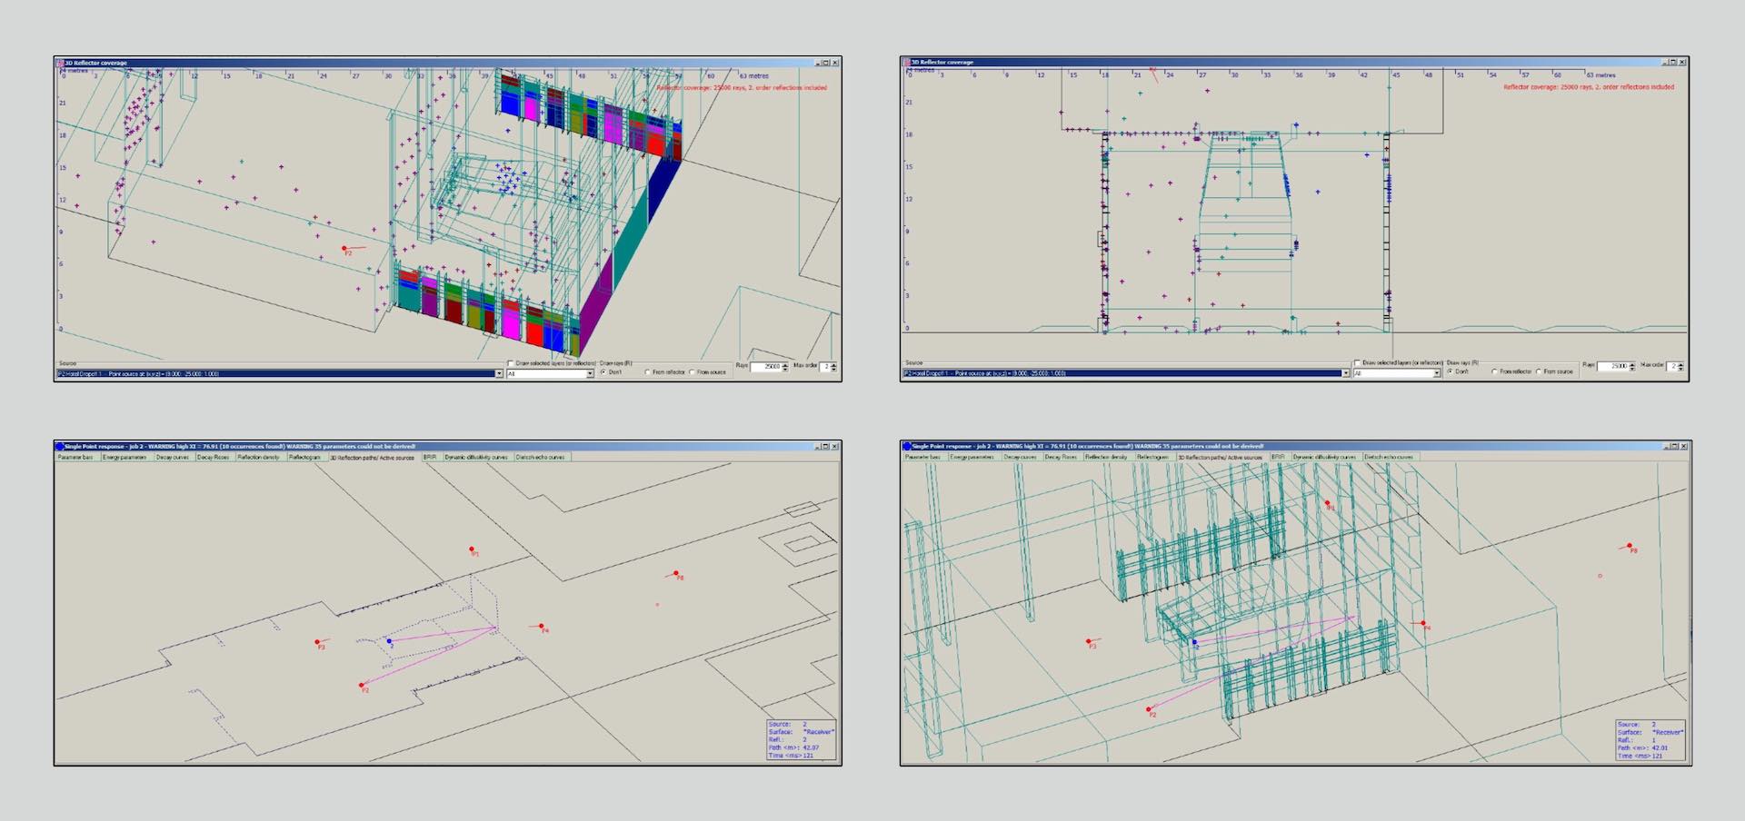Open the Source dropdown in isometric coverage window
Image resolution: width=1745 pixels, height=821 pixels.
coord(498,373)
